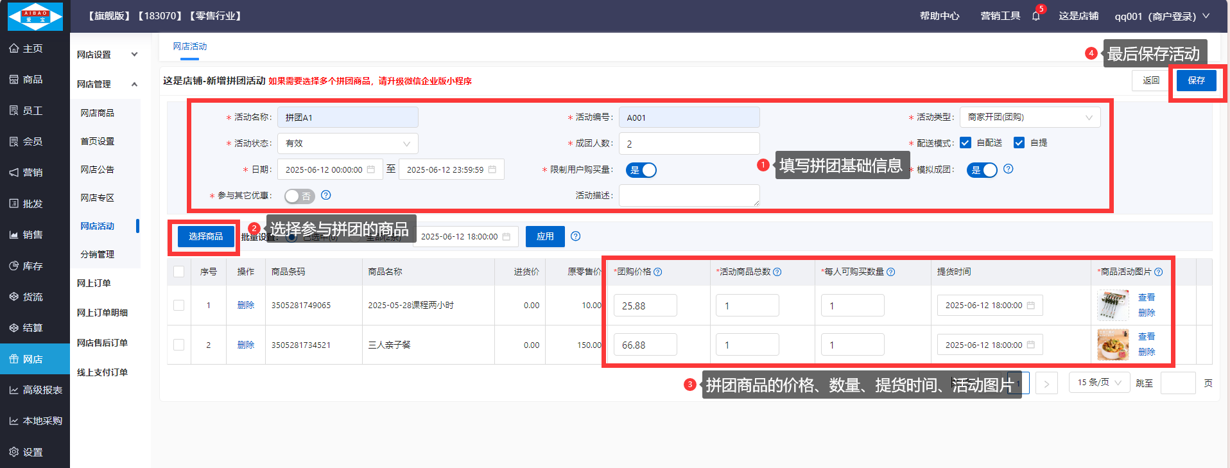The height and width of the screenshot is (468, 1230).
Task: Click the 保存 button
Action: pyautogui.click(x=1196, y=81)
